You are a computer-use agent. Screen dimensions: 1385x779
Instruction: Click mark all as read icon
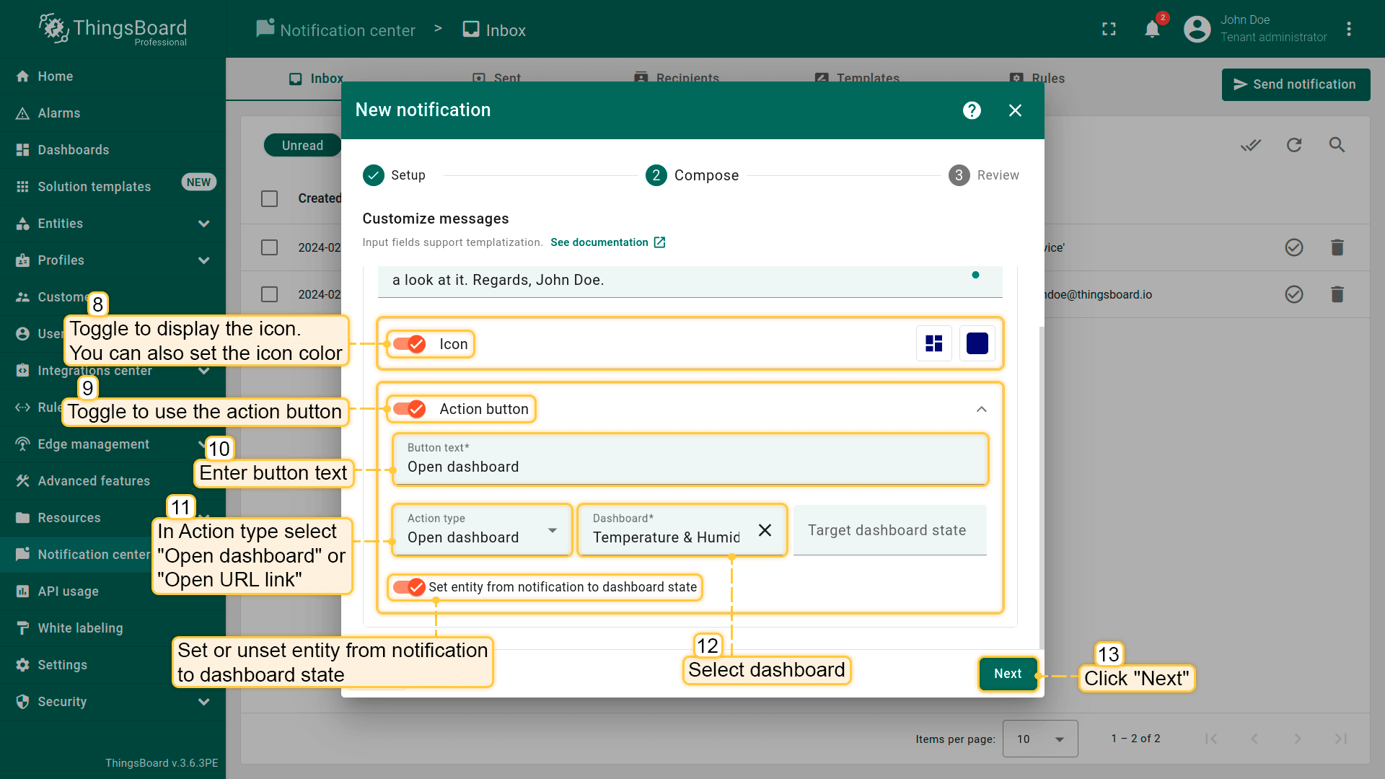click(1251, 145)
